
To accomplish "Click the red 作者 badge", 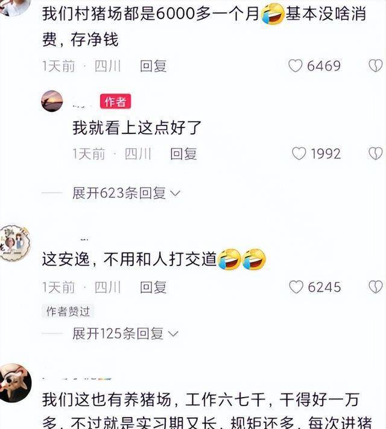I will point(115,101).
